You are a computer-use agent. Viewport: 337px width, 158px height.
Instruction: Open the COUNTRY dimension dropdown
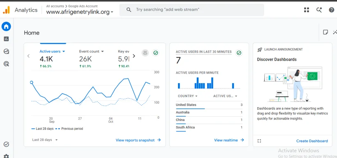[188, 96]
